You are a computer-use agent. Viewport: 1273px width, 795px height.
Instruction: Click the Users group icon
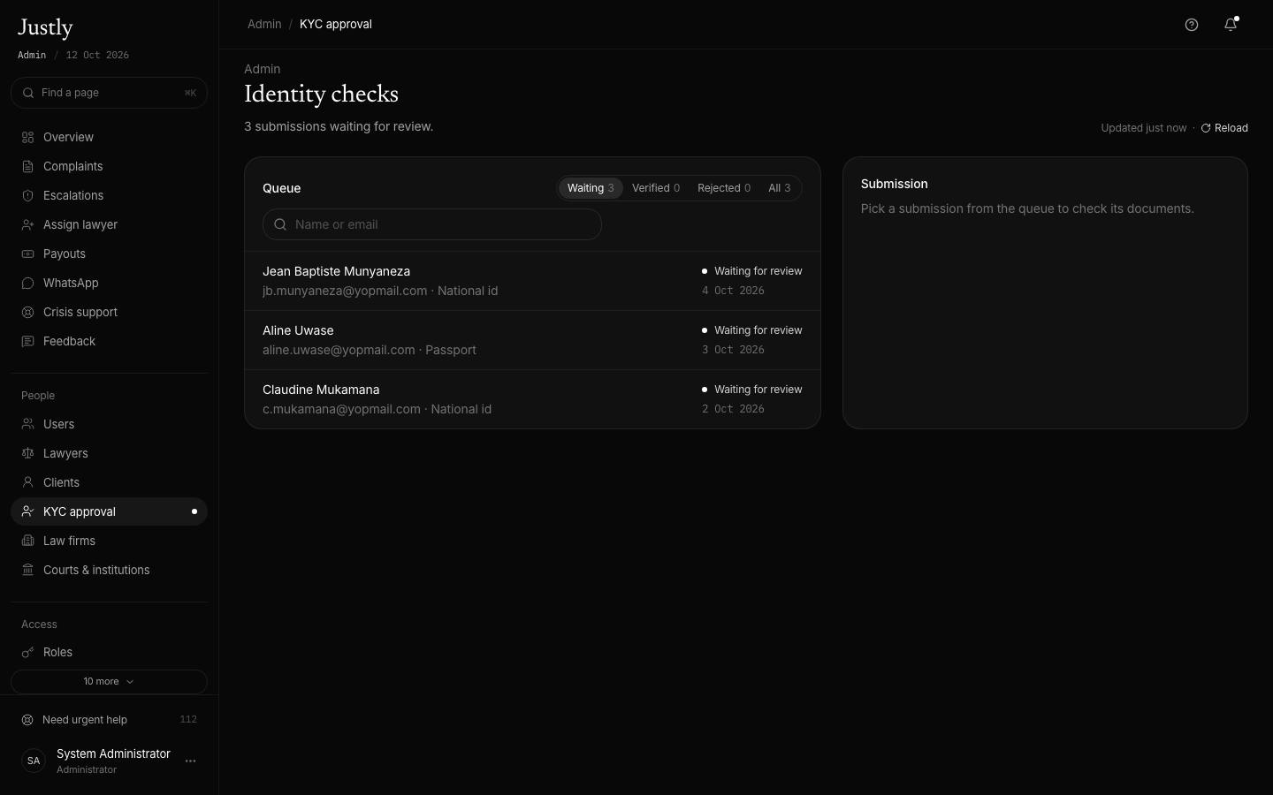[x=27, y=424]
